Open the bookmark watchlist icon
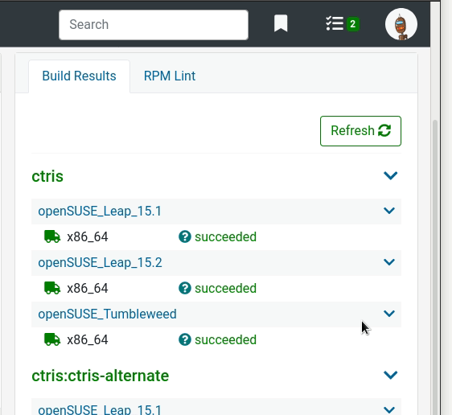This screenshot has width=452, height=415. [x=281, y=23]
